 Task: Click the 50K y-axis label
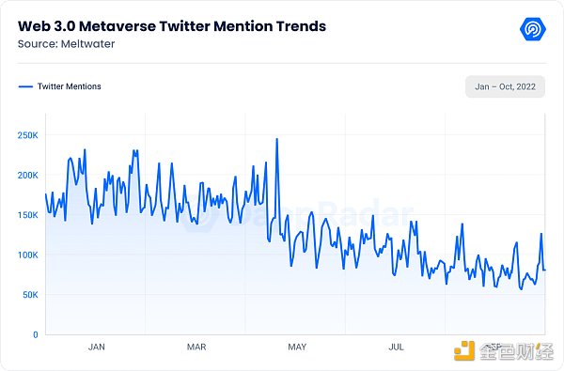[x=30, y=295]
